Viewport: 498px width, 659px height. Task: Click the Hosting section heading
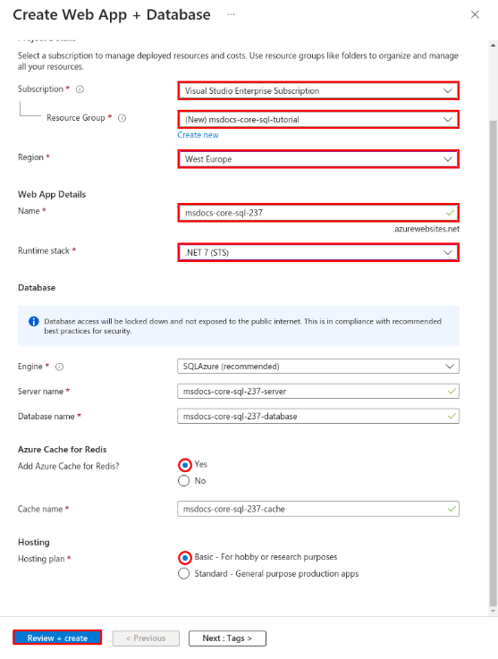tap(34, 542)
